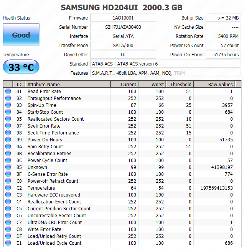Click status orb for Start/Stop Count

8,112
